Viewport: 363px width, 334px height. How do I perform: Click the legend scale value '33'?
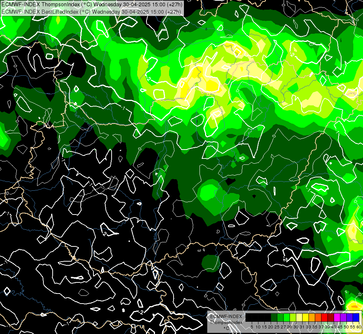point(308,327)
